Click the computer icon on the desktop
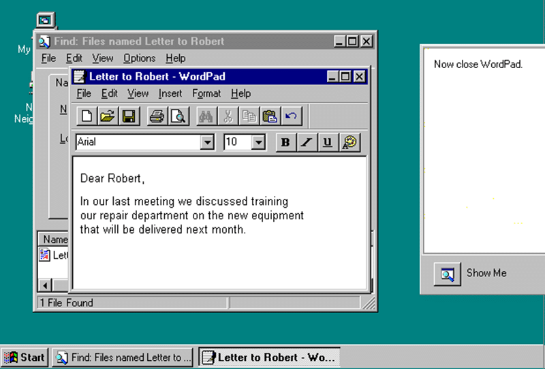 [x=46, y=20]
